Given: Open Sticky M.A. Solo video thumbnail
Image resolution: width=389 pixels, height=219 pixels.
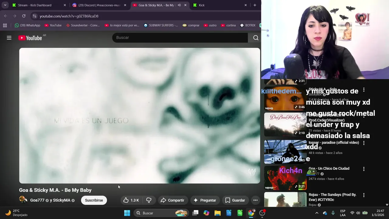Looking at the screenshot, I should point(285,98).
